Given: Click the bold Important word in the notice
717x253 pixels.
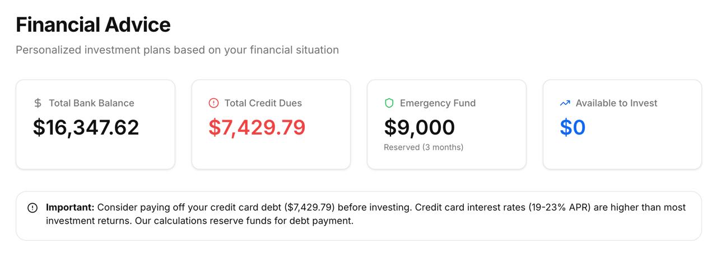Looking at the screenshot, I should (70, 207).
